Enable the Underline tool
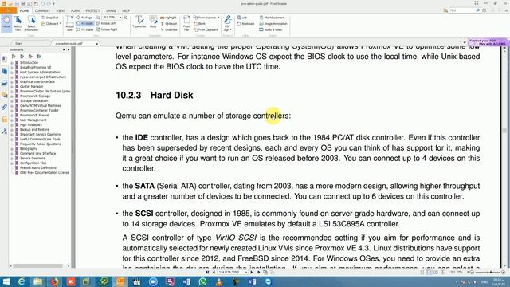This screenshot has height=287, width=510. coord(169,29)
